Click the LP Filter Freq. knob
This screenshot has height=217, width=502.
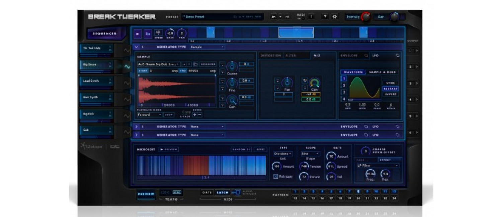coord(370,174)
